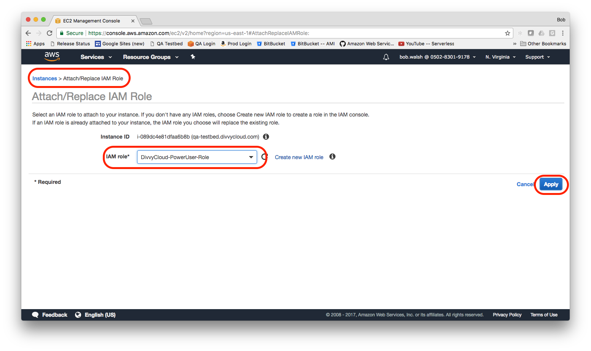Expand the Resource Groups menu
Viewport: 591px width, 351px height.
(151, 57)
